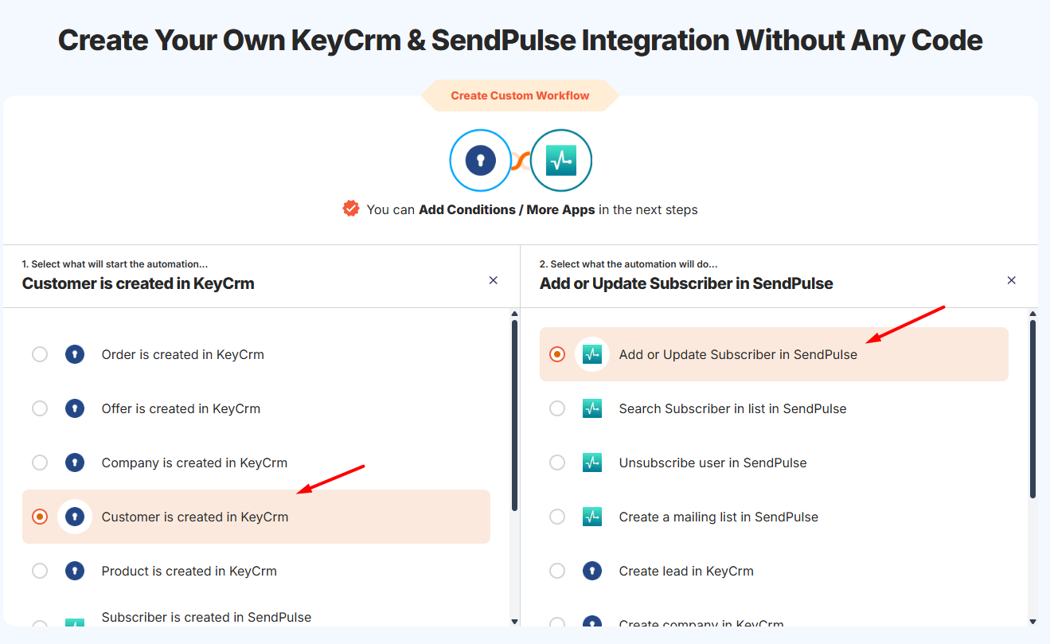This screenshot has height=644, width=1050.
Task: Click SendPulse icon beside Unsubscribe user
Action: point(592,463)
